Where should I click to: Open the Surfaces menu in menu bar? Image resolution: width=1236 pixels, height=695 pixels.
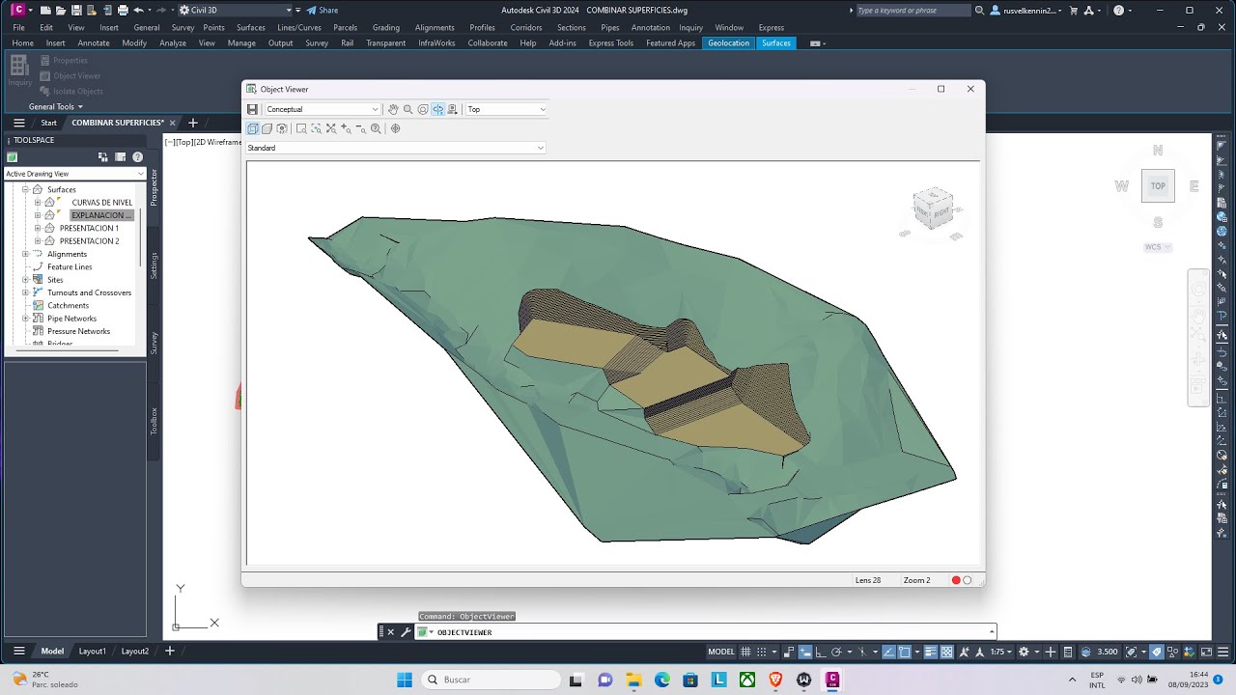tap(251, 27)
